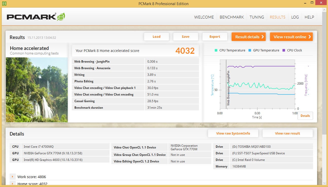Open the TUNING tab
Screen dimensions: 328x187
click(257, 17)
